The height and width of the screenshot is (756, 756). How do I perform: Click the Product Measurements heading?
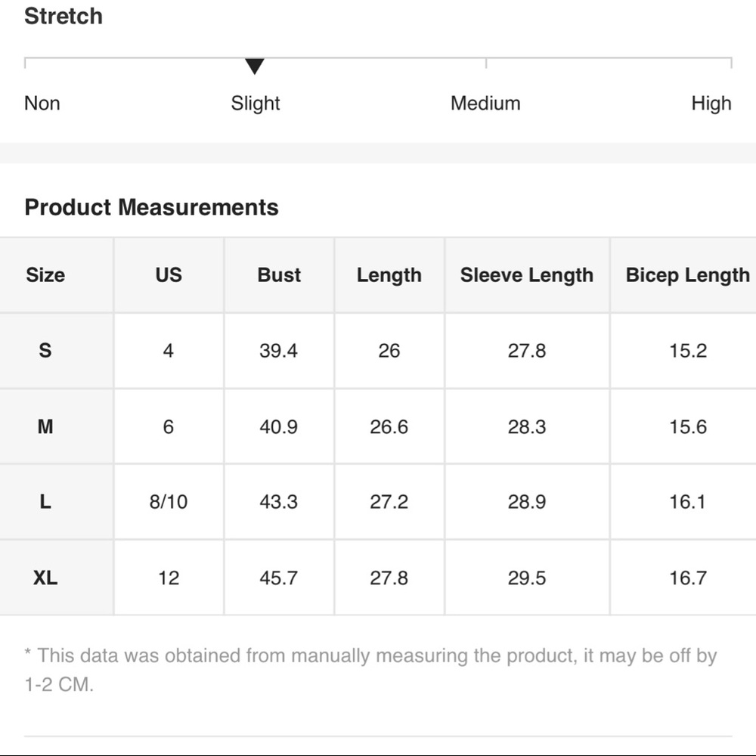pos(151,207)
